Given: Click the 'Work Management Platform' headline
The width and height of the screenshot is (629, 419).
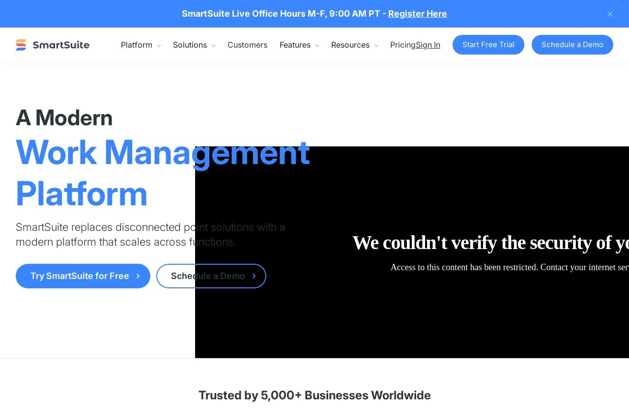Looking at the screenshot, I should [x=163, y=172].
